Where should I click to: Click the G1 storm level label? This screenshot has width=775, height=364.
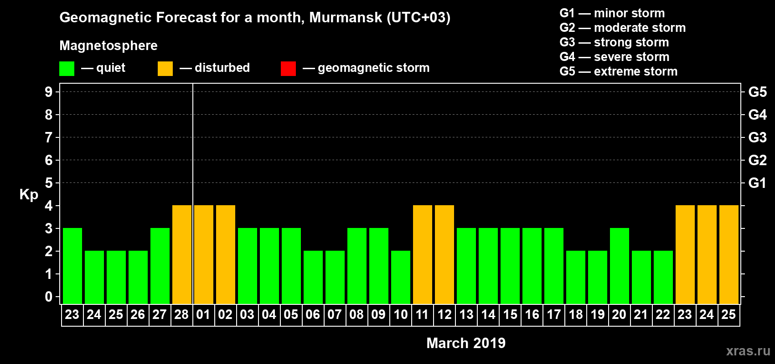pyautogui.click(x=757, y=183)
